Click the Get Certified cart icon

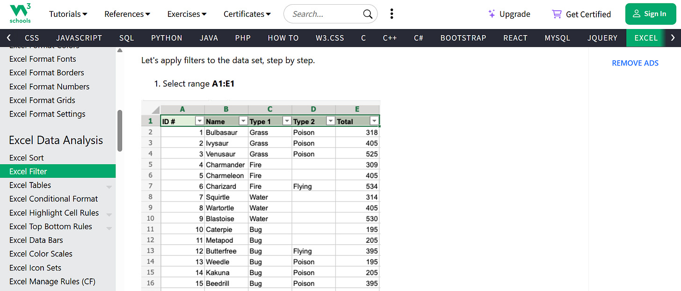point(557,14)
